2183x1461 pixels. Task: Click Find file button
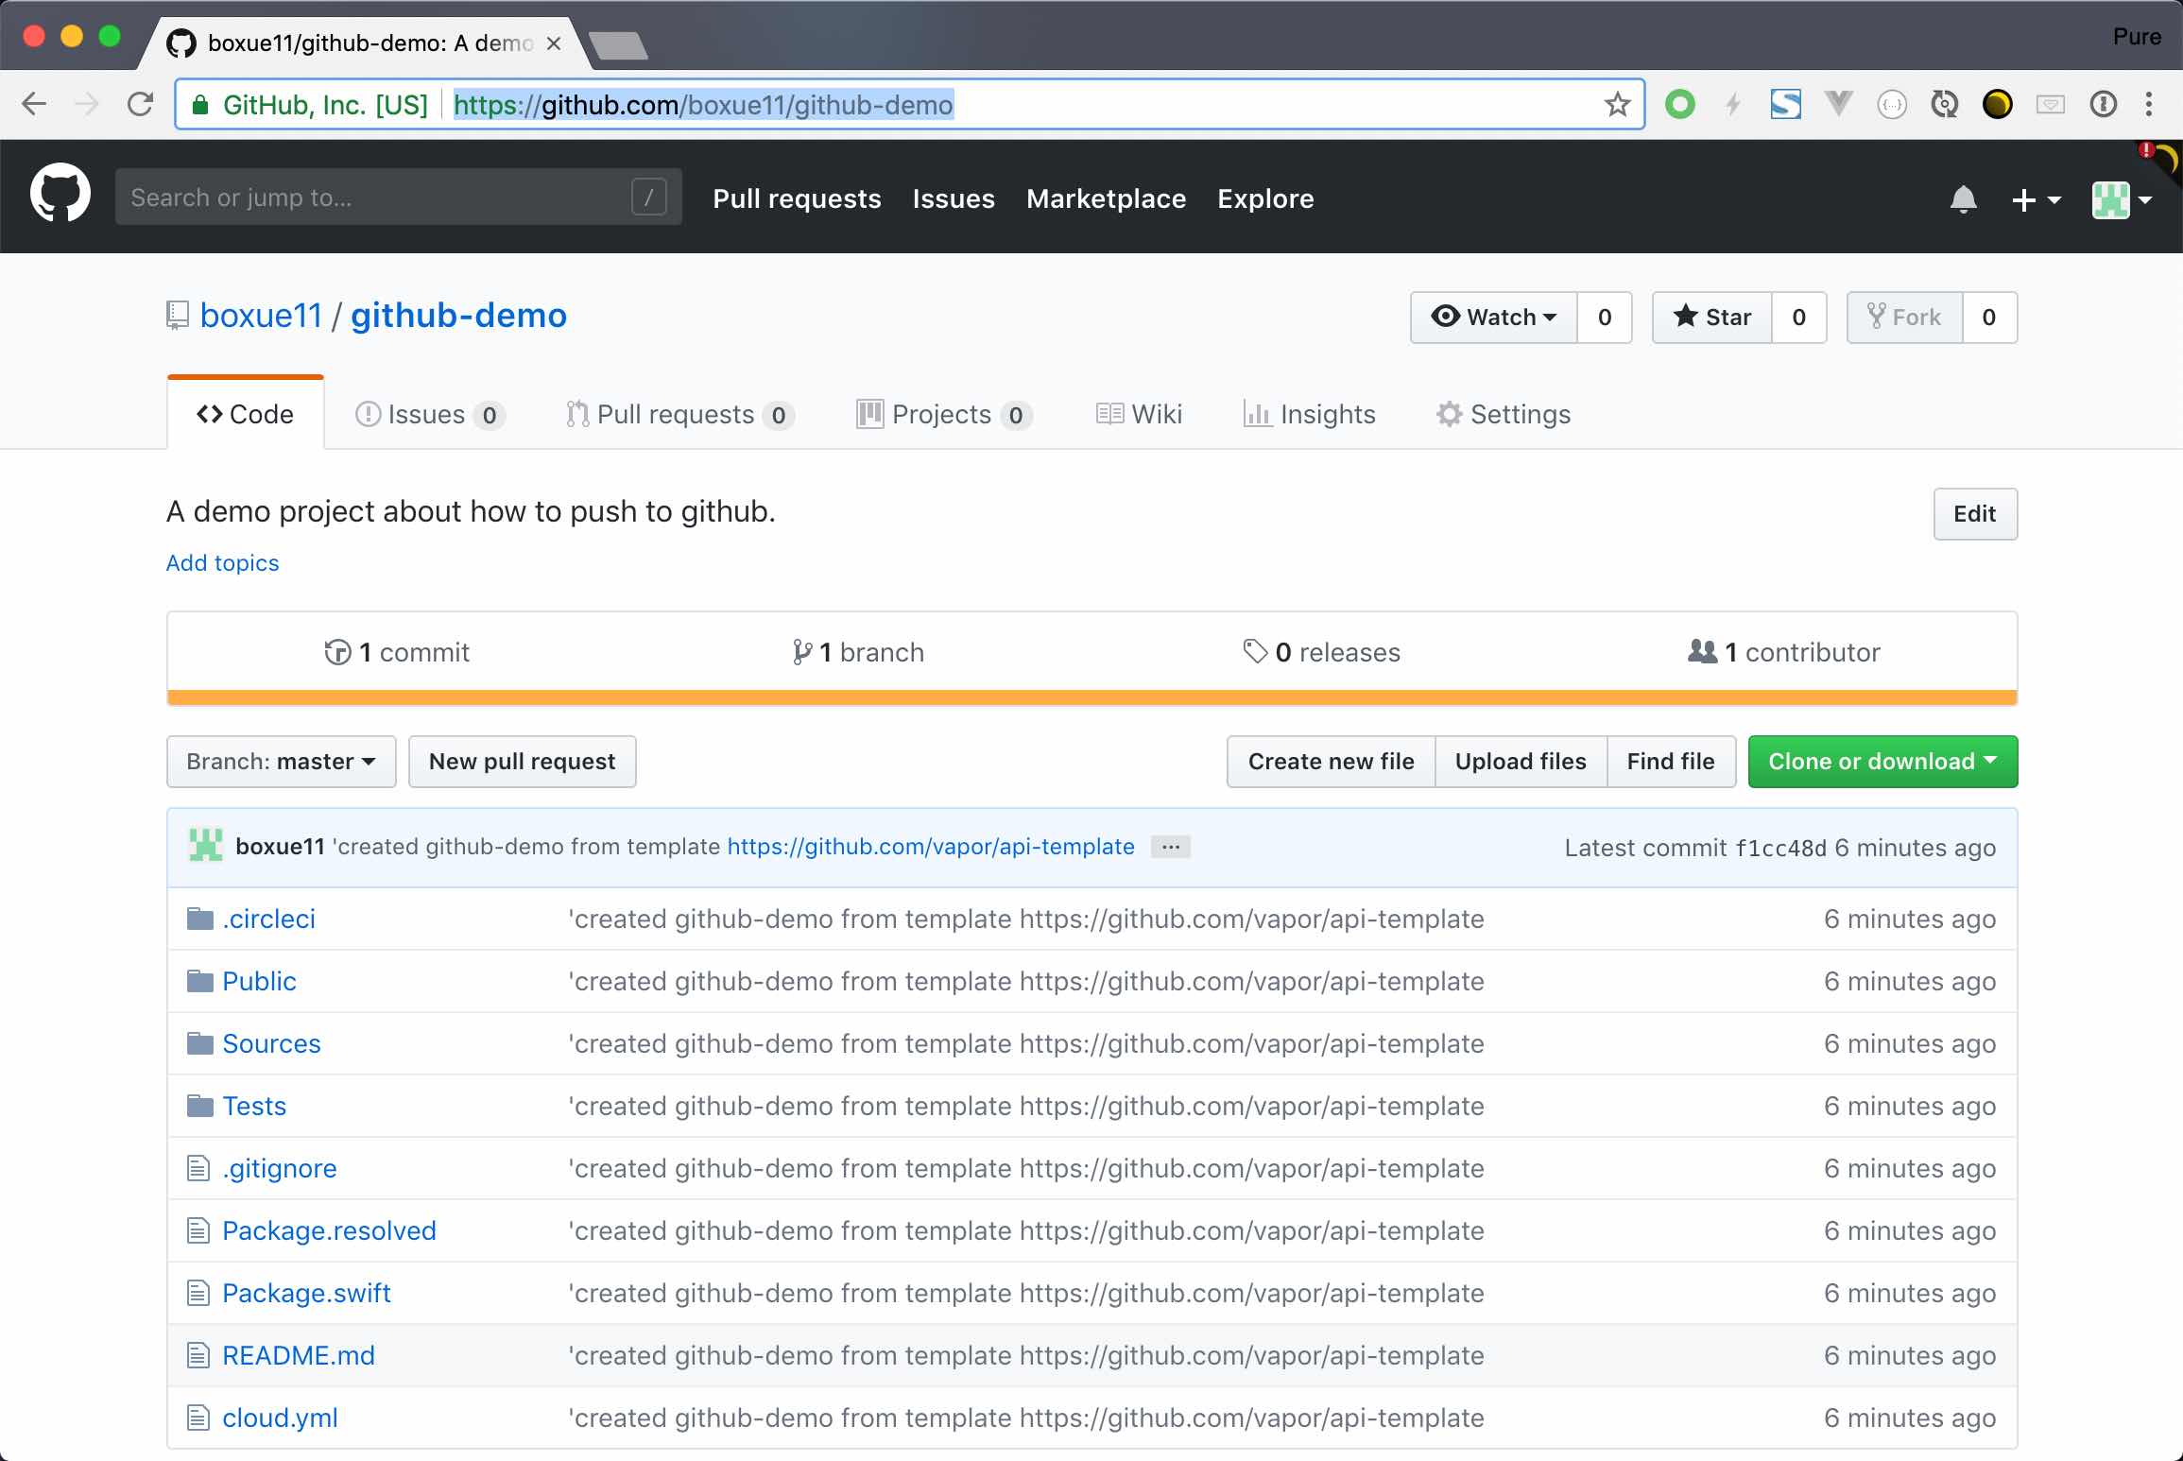pyautogui.click(x=1671, y=762)
